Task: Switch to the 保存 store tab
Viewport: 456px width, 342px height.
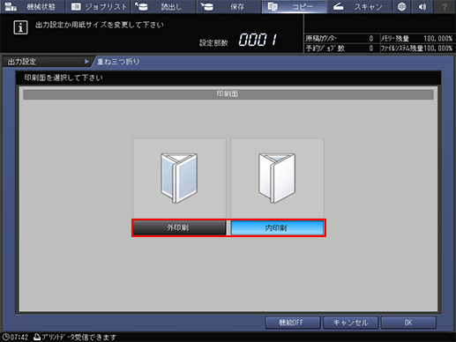Action: click(228, 6)
